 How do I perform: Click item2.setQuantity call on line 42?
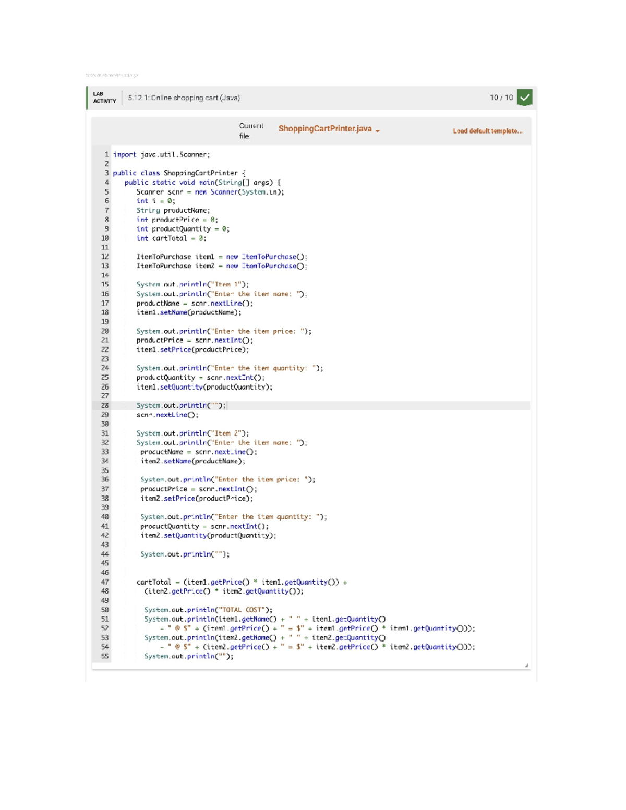pos(208,535)
